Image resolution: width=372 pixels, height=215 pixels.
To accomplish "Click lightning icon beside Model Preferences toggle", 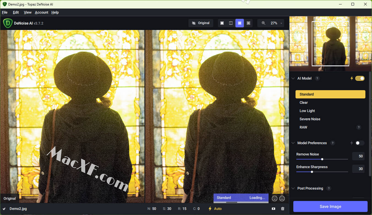I will coord(351,143).
